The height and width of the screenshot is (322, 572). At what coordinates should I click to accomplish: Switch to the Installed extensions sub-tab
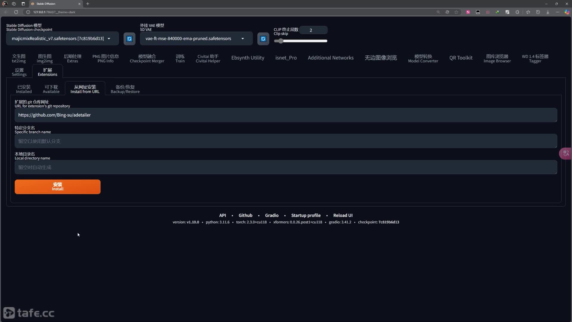click(24, 89)
